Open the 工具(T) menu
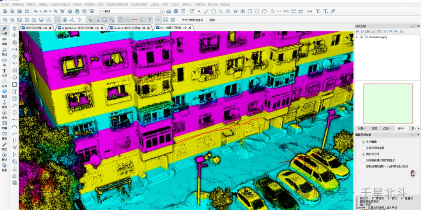 pos(175,5)
